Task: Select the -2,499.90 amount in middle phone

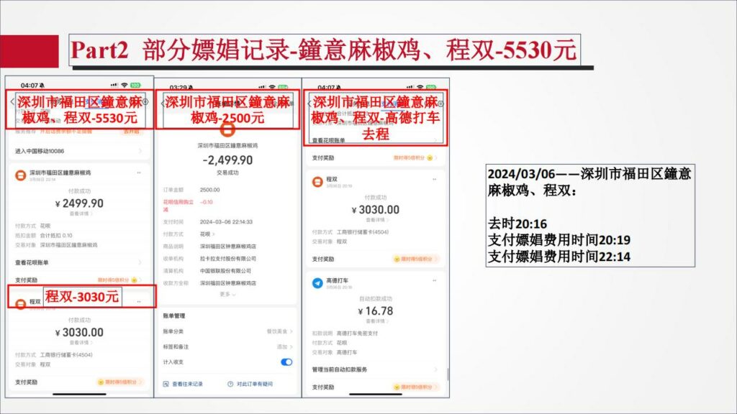Action: click(227, 160)
